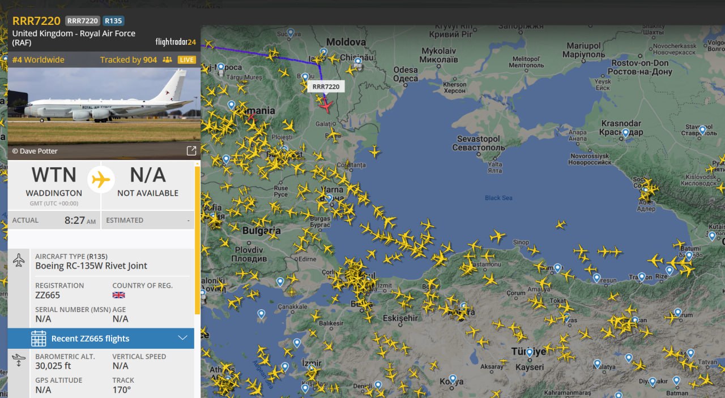
Task: Click the gray RRR7220 callsign badge
Action: click(x=83, y=21)
